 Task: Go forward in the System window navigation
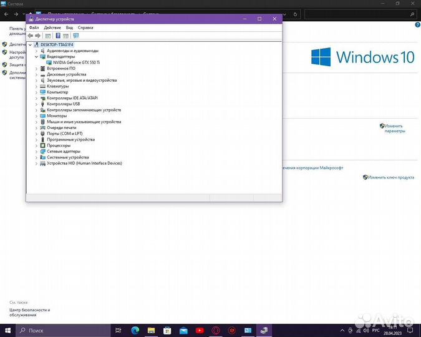pos(16,14)
